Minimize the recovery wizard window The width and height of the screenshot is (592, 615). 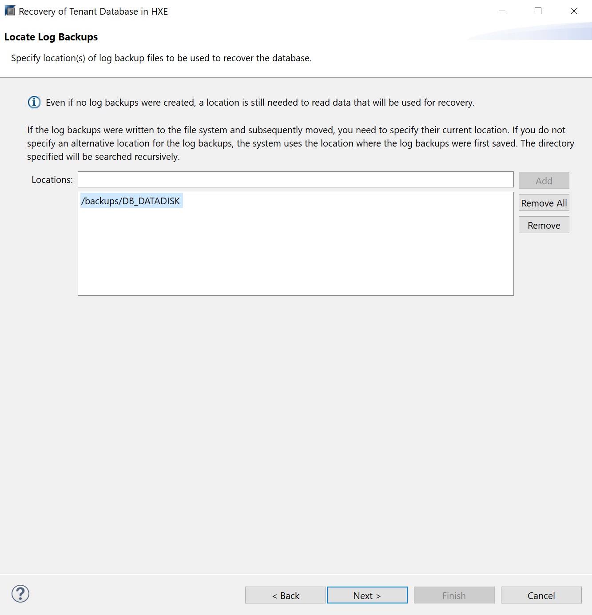tap(502, 11)
